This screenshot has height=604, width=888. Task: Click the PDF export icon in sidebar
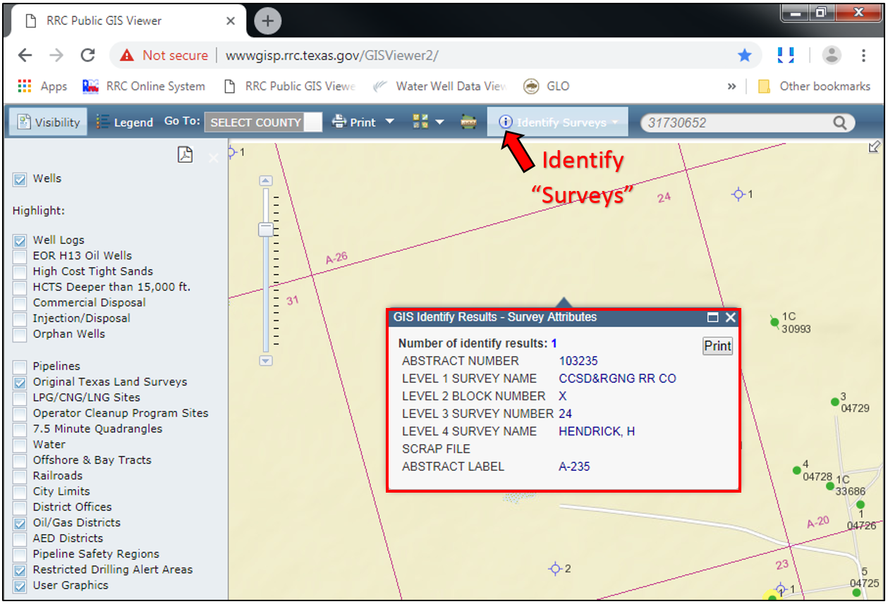(x=185, y=155)
